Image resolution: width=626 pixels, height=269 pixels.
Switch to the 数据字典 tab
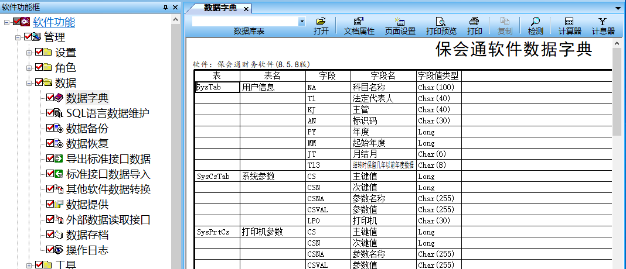(220, 8)
